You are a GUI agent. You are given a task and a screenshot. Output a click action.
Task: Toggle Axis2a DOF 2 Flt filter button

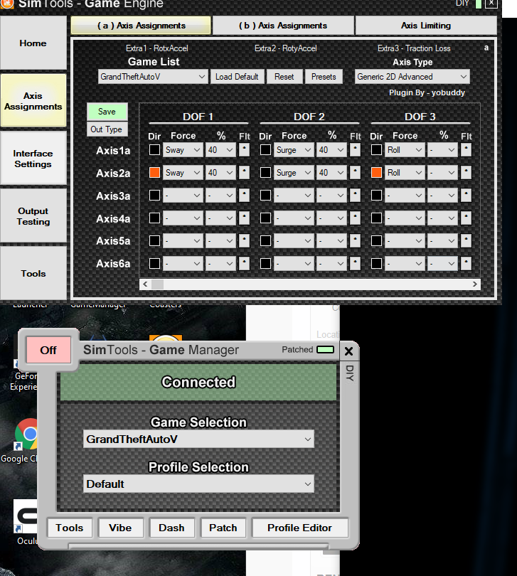click(x=356, y=173)
